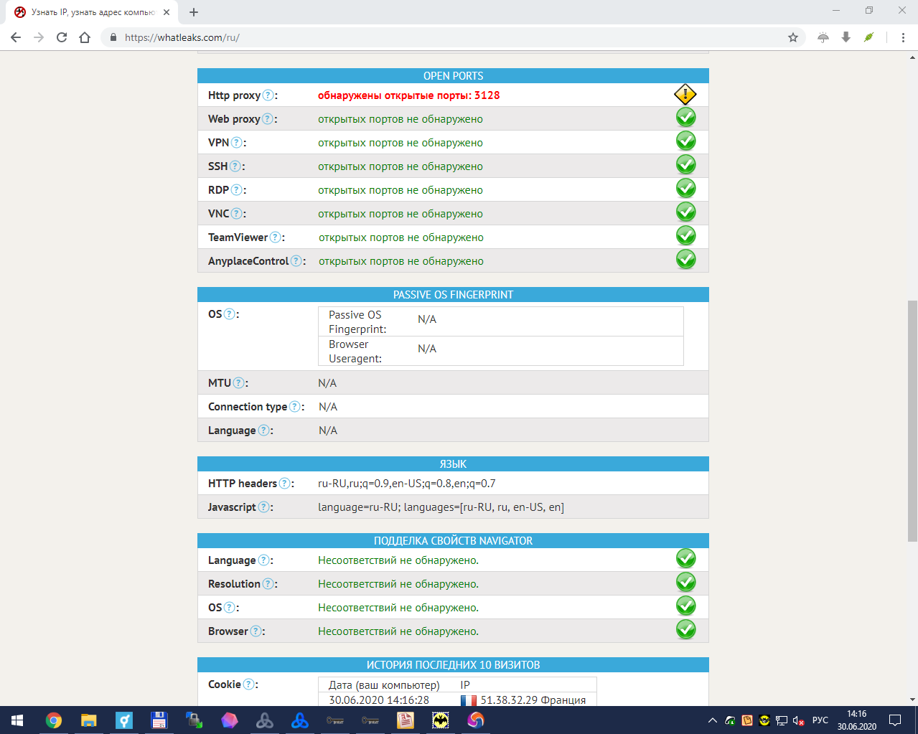Click the Cookie help question mark
918x734 pixels.
click(249, 684)
